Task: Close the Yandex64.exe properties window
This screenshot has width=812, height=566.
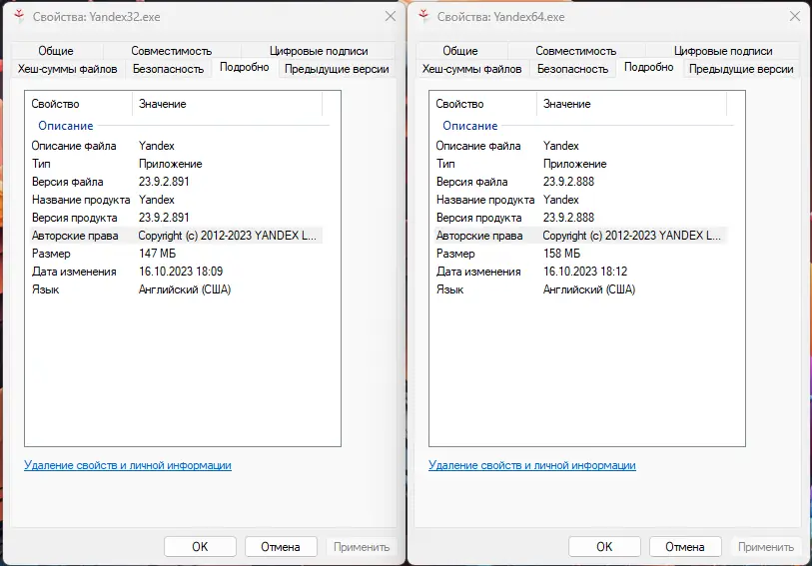Action: [794, 17]
